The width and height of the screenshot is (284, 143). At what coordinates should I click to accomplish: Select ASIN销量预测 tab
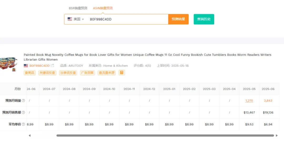click(103, 8)
